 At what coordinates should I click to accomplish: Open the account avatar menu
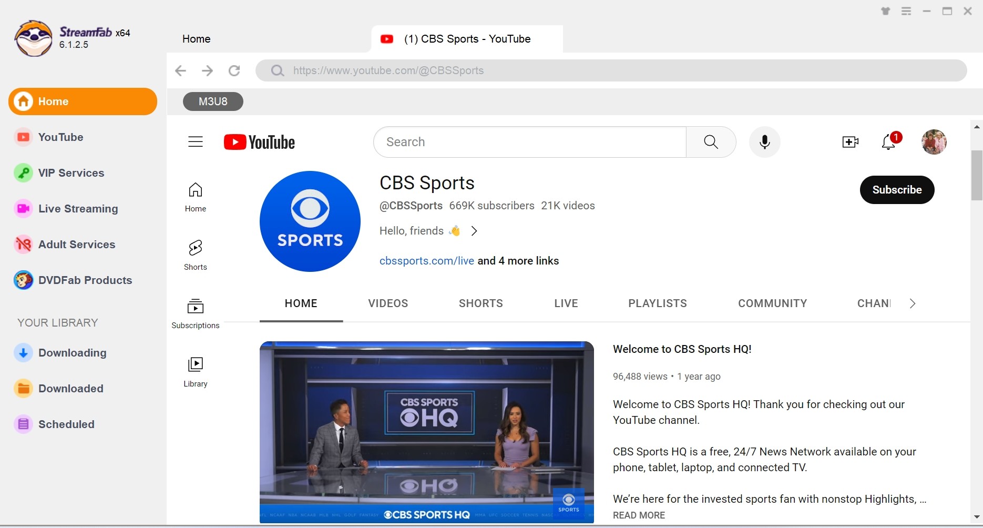[x=934, y=142]
